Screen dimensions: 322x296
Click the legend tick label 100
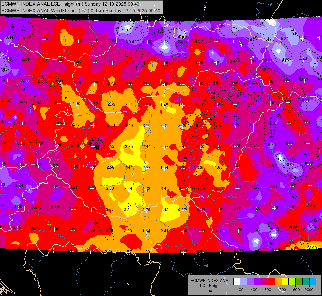(240, 290)
